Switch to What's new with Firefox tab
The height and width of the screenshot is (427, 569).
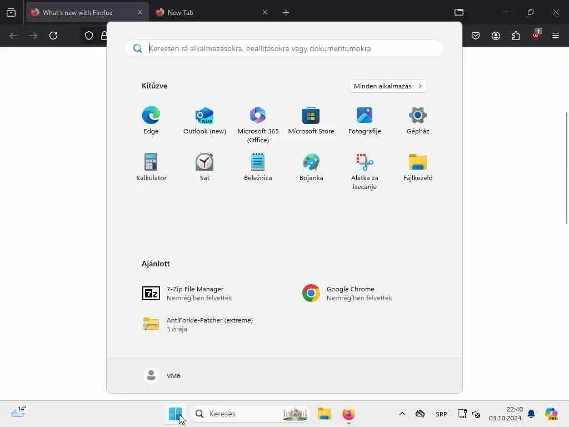point(87,13)
